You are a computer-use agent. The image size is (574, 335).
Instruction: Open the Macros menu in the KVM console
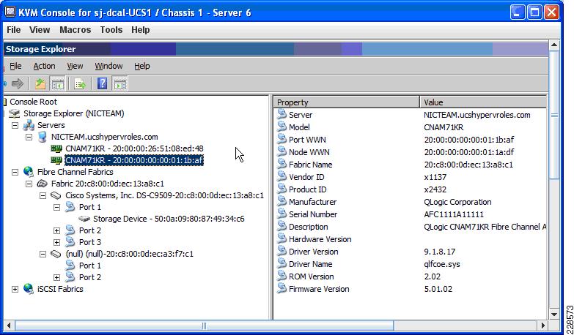coord(75,30)
